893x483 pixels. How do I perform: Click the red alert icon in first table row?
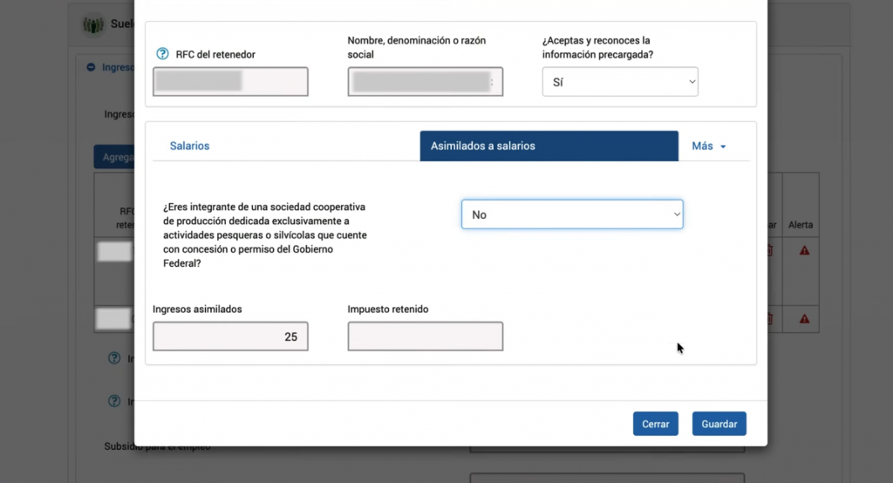(x=804, y=250)
